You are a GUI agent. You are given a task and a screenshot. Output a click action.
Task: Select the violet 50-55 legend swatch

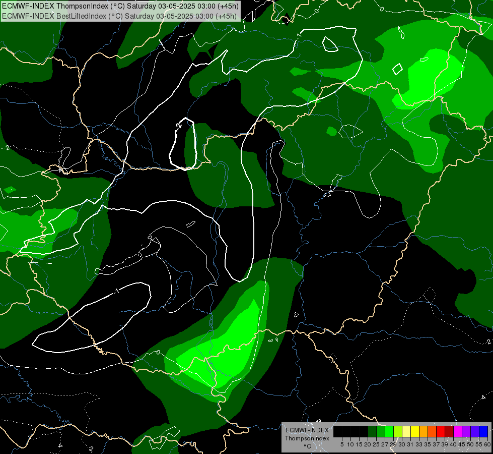pos(475,431)
